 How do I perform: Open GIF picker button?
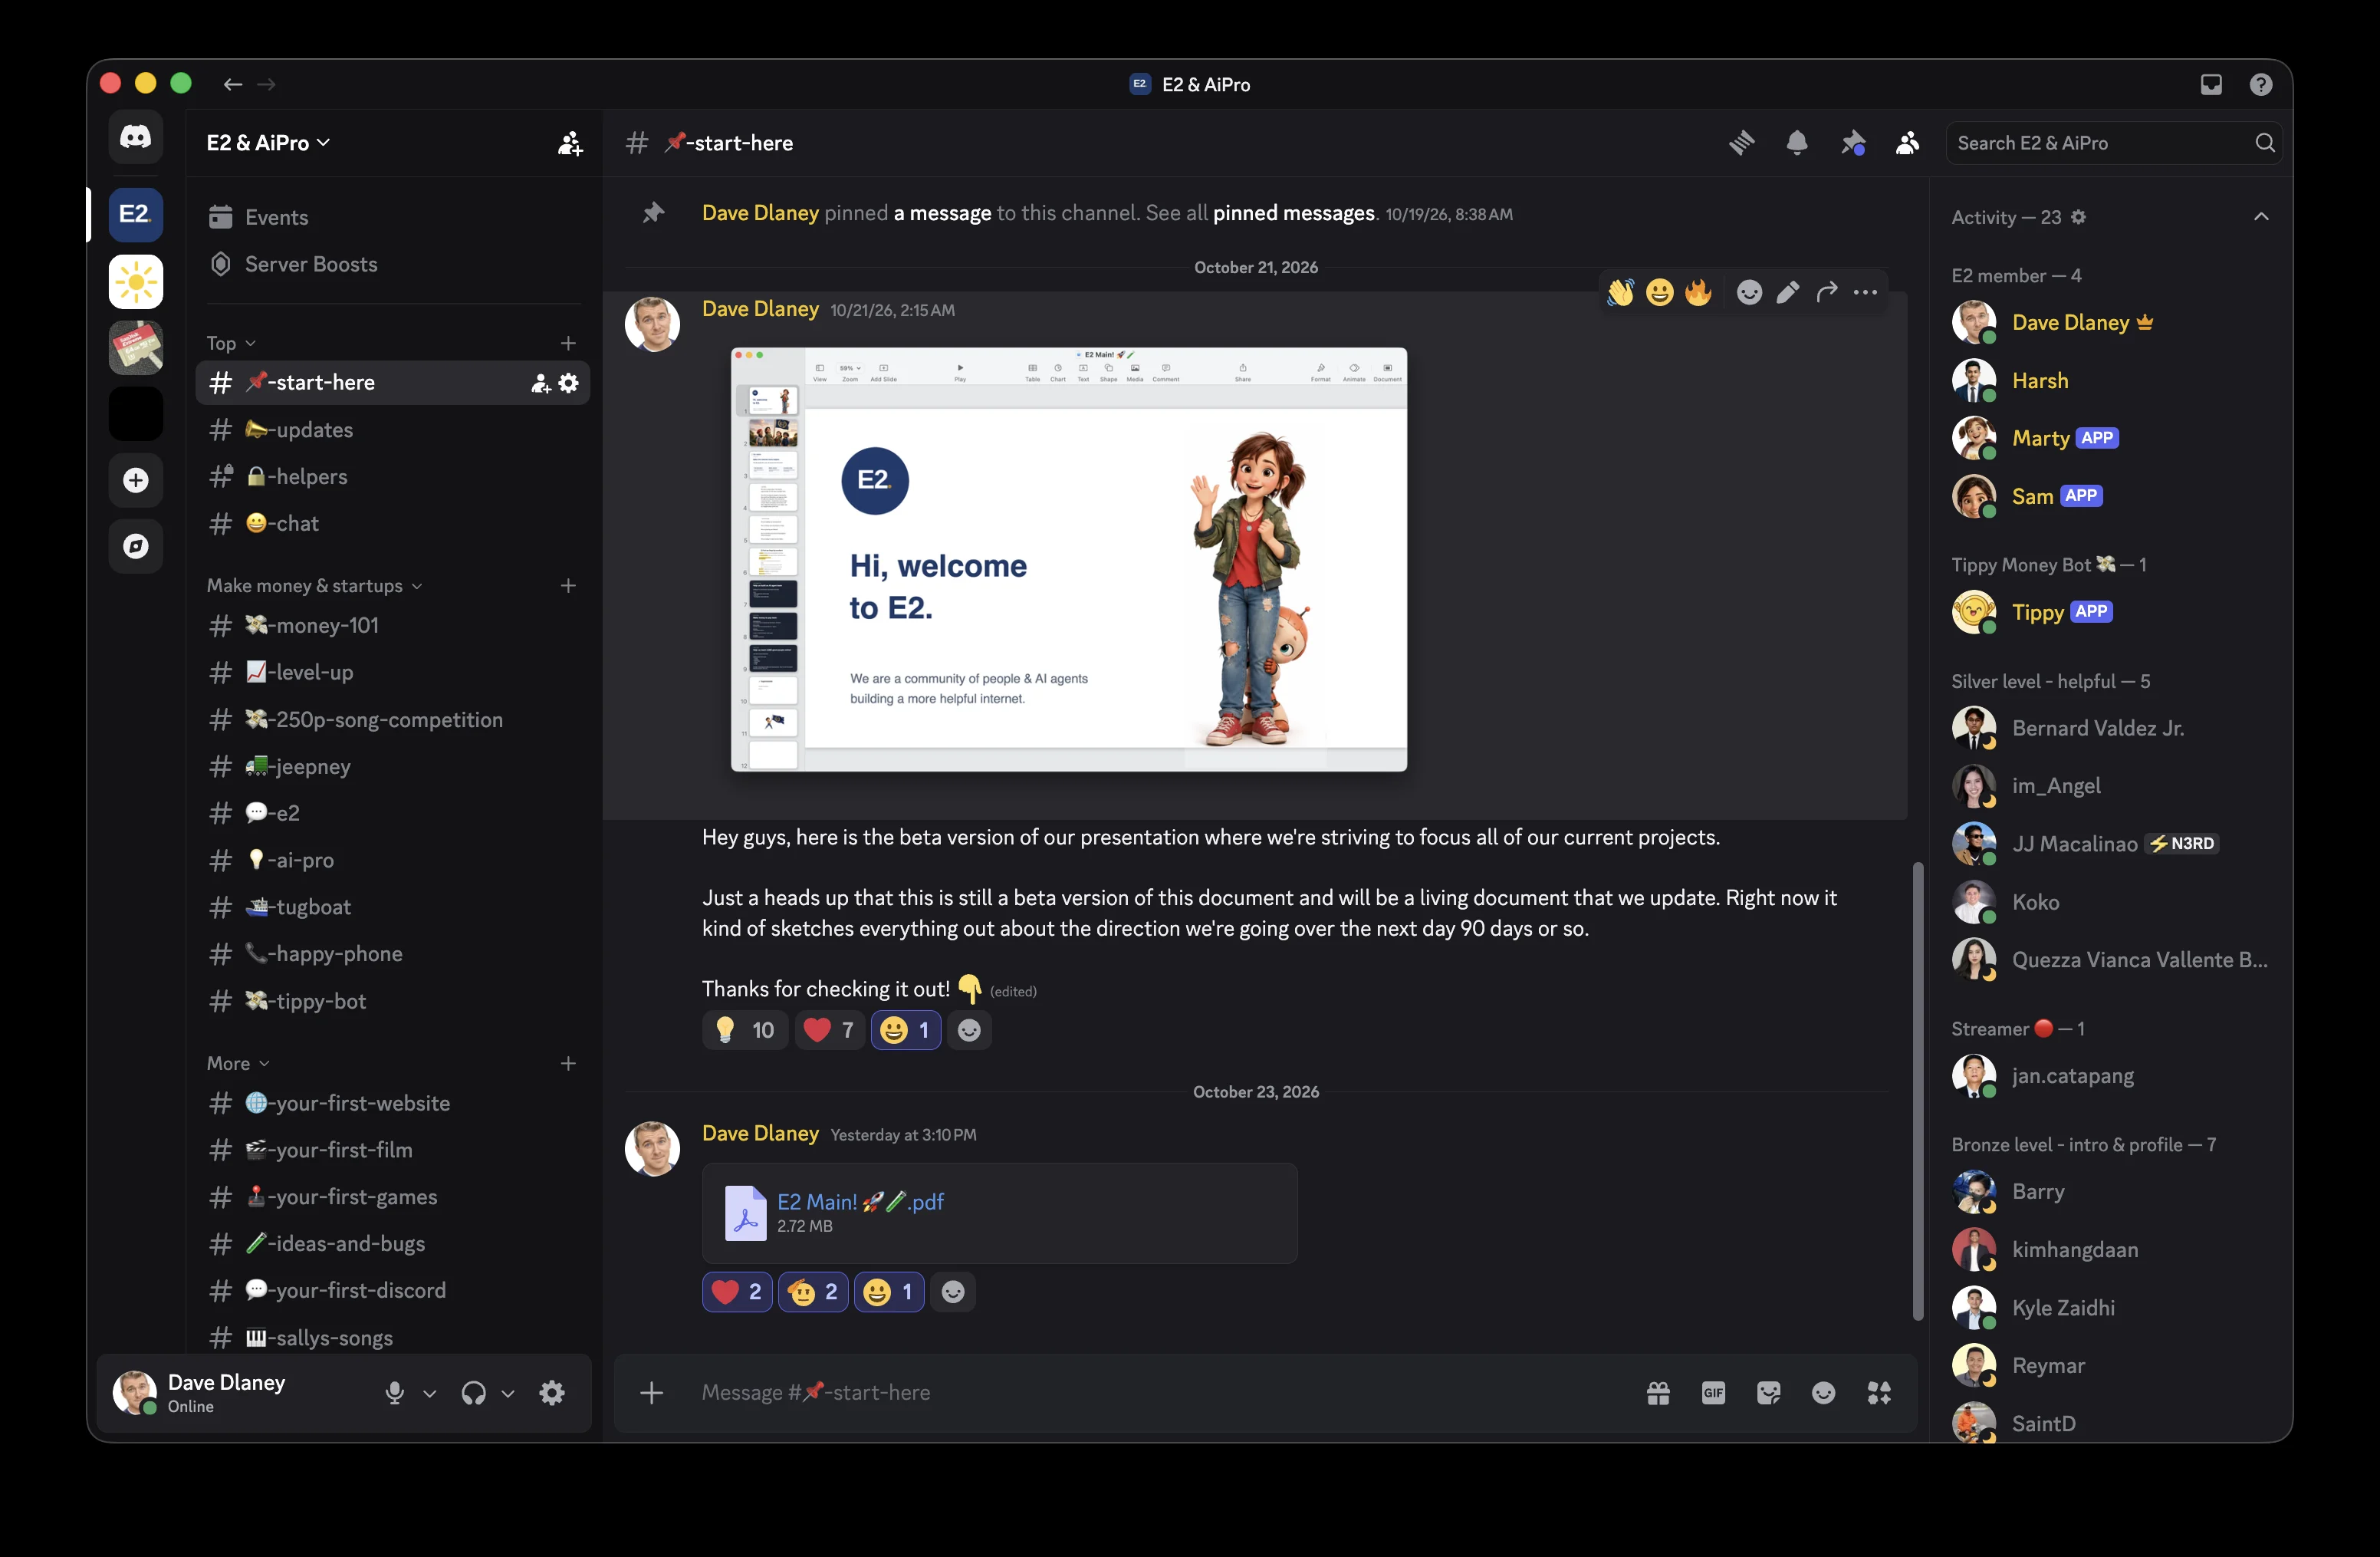click(x=1713, y=1393)
